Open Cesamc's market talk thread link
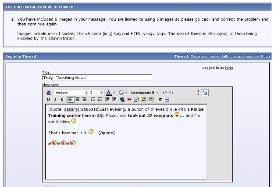 pos(230,56)
